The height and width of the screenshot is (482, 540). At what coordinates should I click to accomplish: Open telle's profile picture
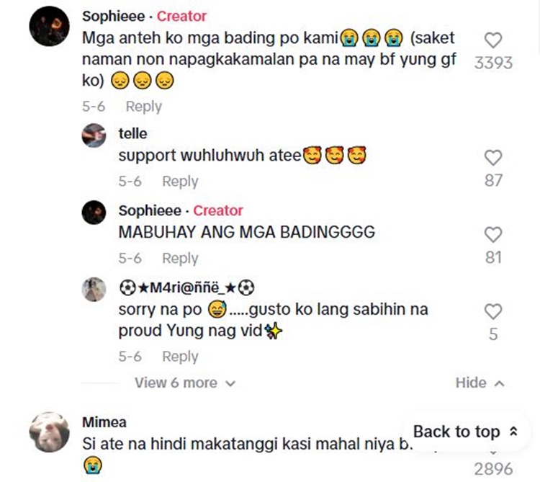pos(94,135)
